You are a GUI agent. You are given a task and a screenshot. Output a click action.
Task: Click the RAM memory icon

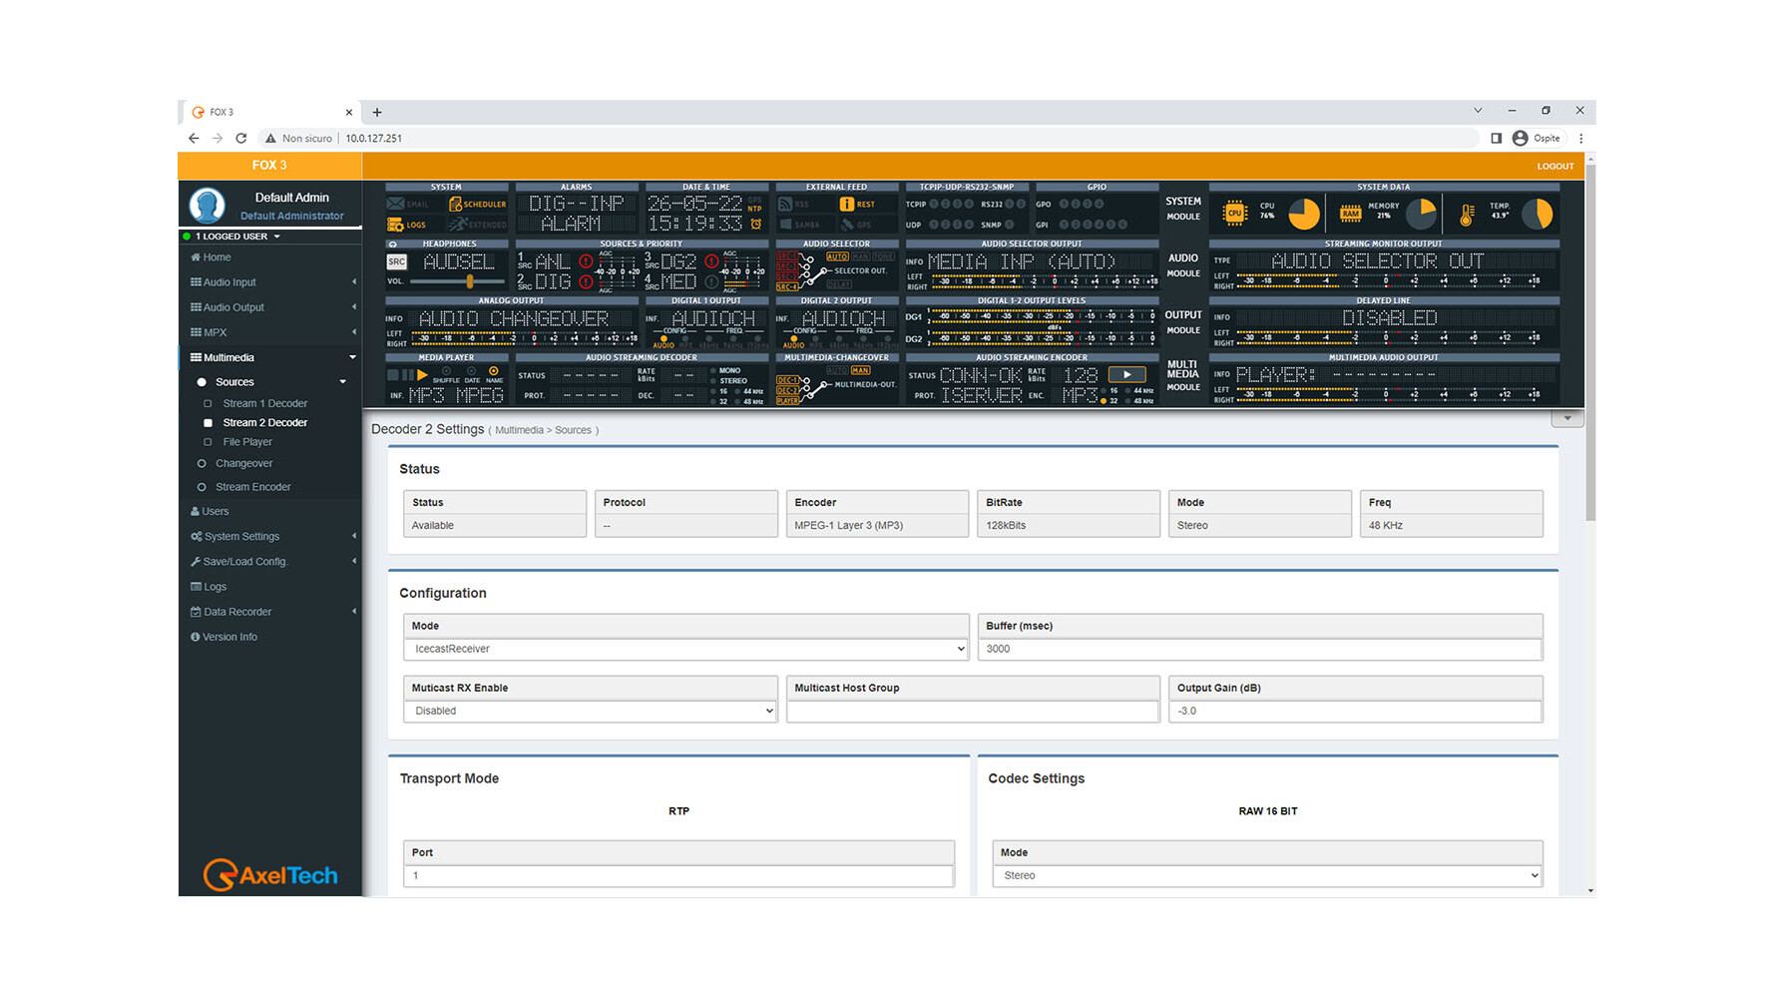click(1350, 213)
